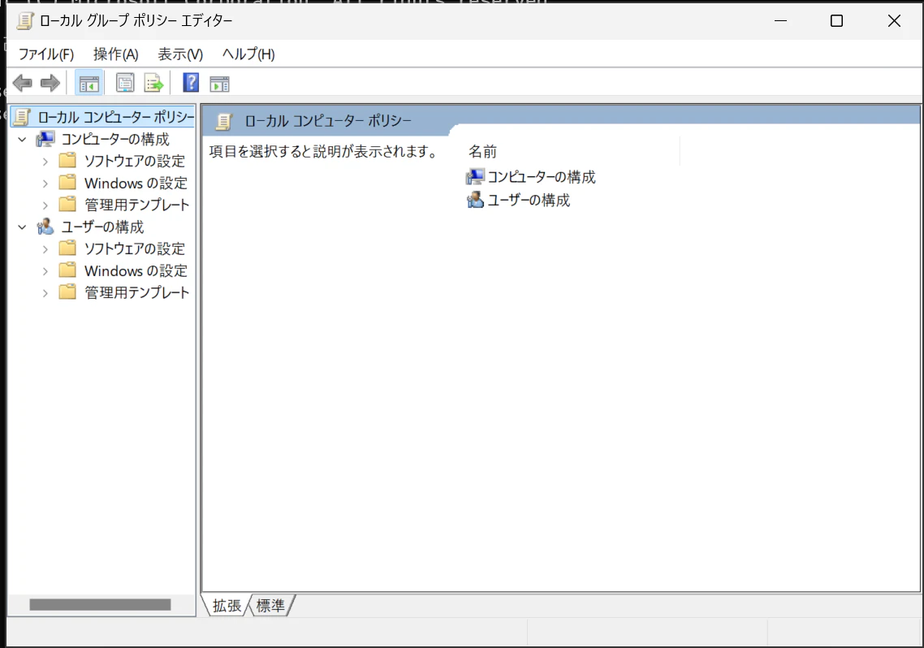924x648 pixels.
Task: Expand 管理用テンプレート under コンピューターの構成
Action: [x=45, y=205]
